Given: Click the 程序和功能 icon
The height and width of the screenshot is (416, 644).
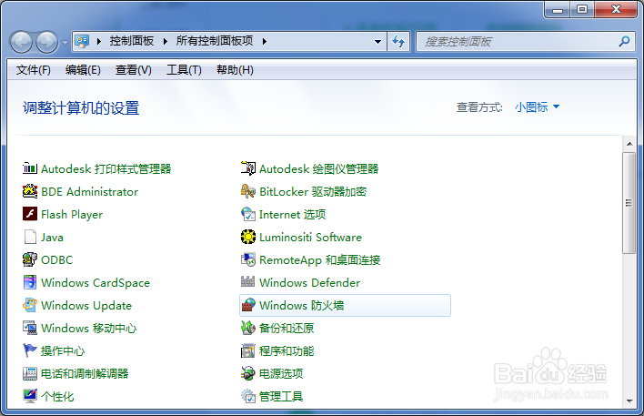Looking at the screenshot, I should [x=247, y=350].
